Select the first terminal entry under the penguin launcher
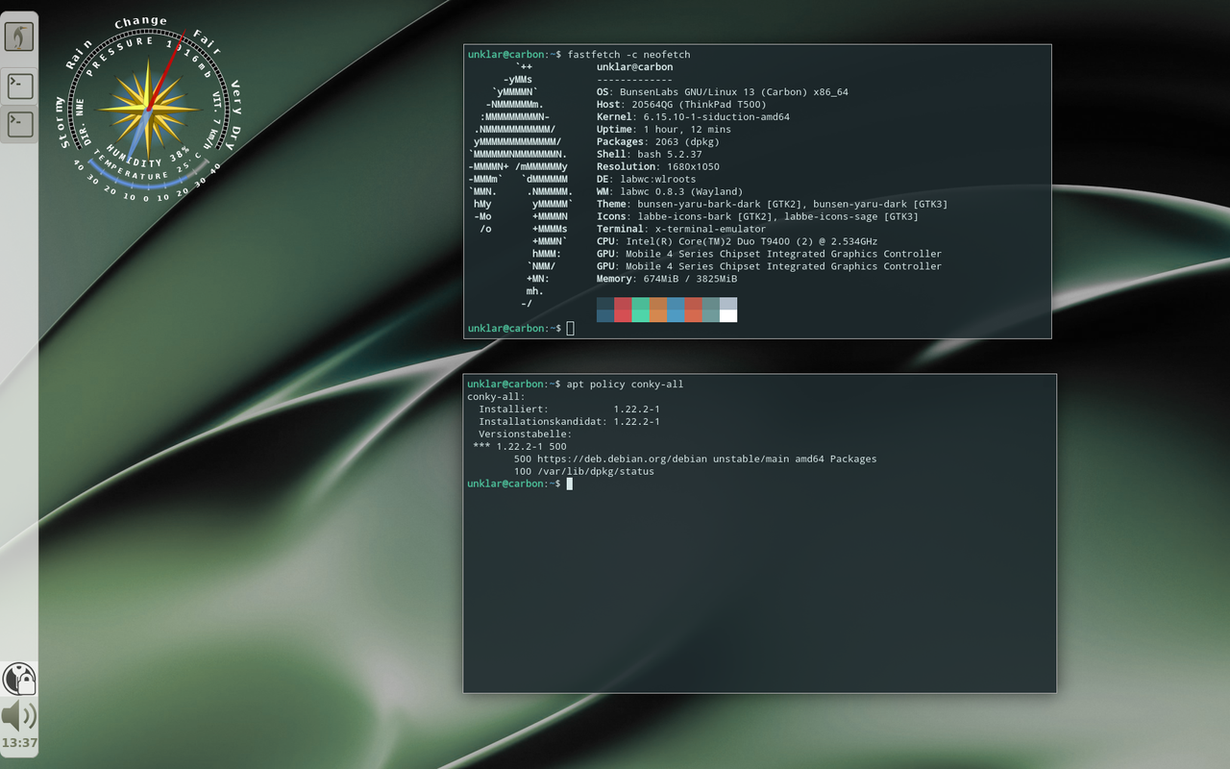This screenshot has height=769, width=1230. point(19,85)
